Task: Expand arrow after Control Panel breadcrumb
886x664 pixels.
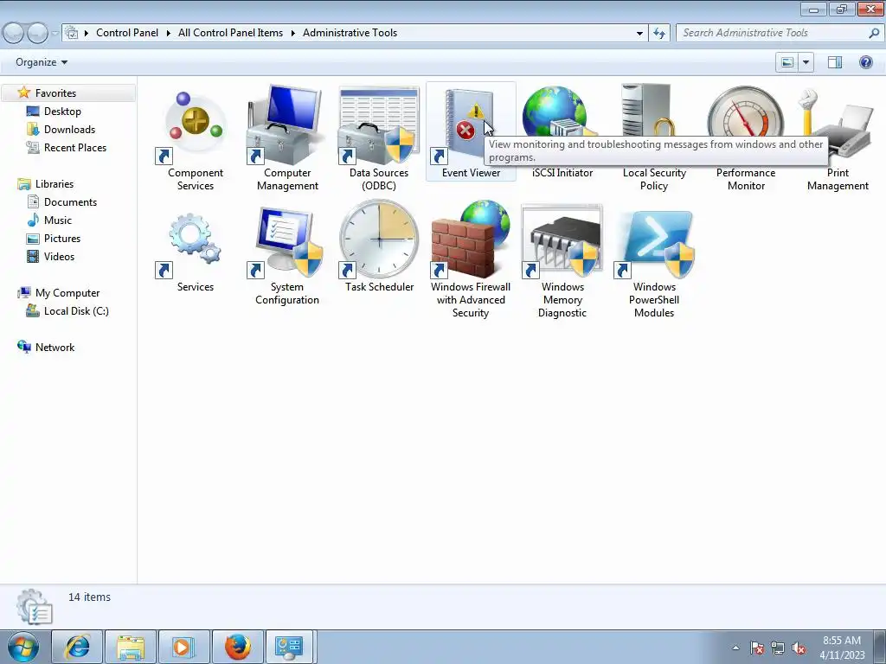Action: click(x=169, y=34)
